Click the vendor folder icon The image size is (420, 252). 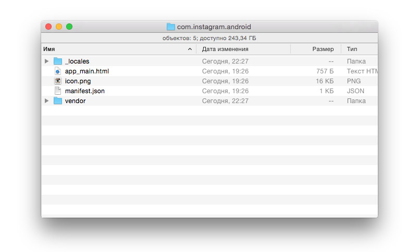coord(58,101)
